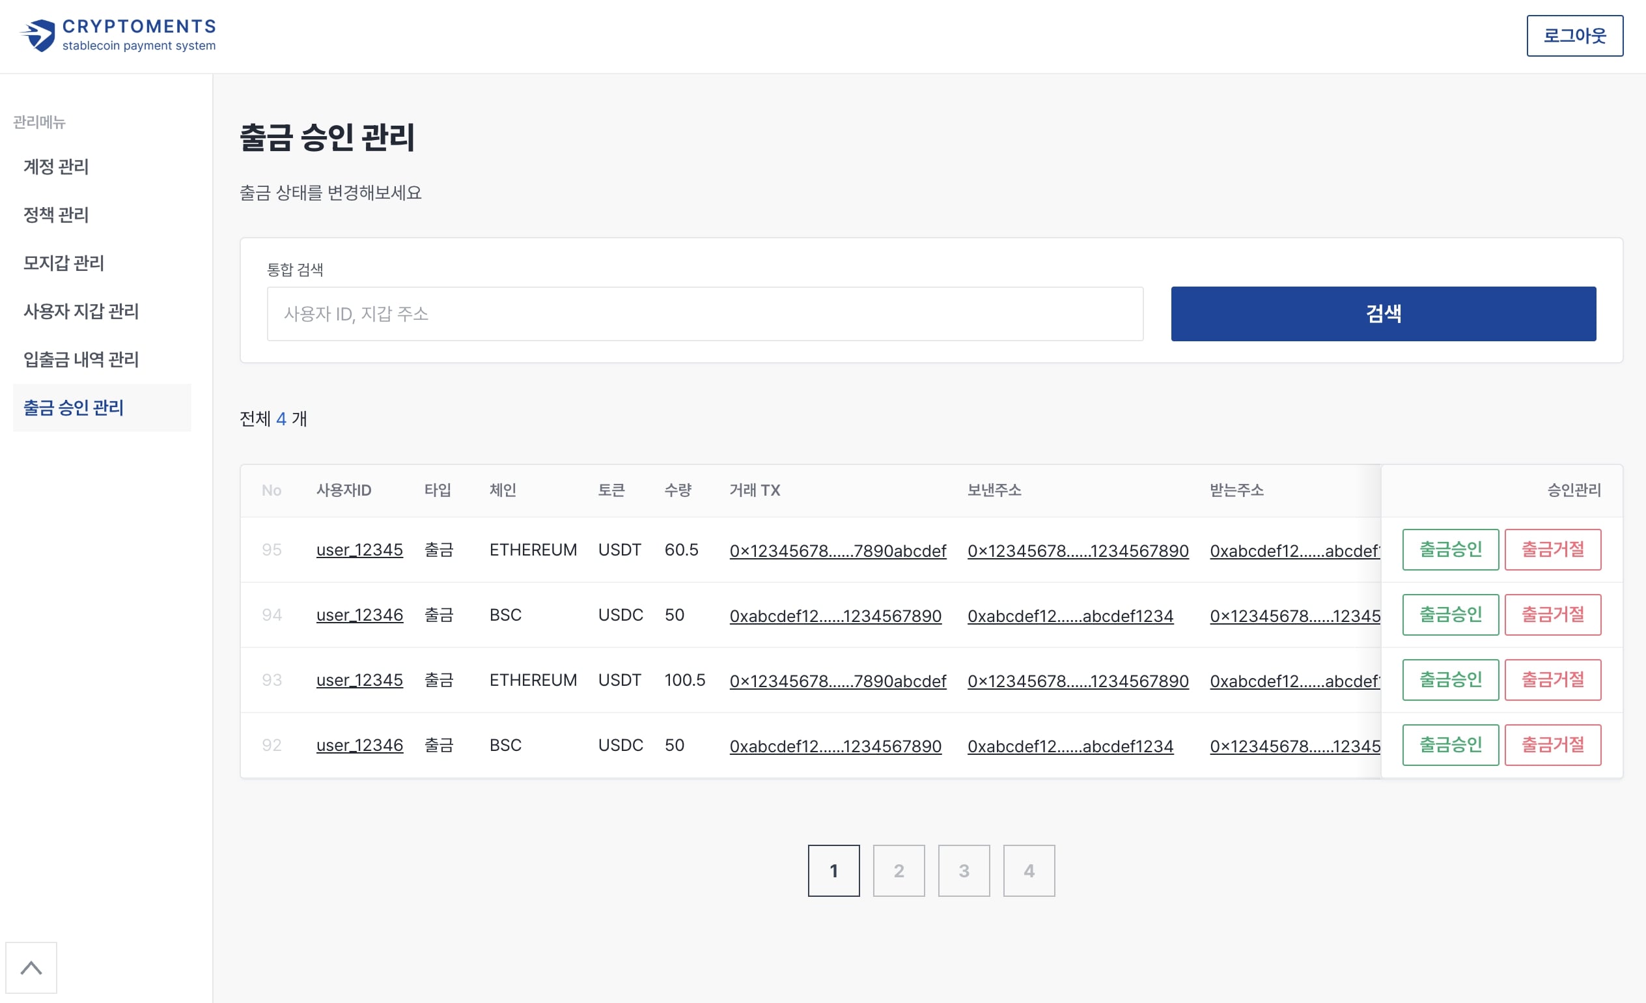Open user_12345 link in row 95

click(x=359, y=550)
